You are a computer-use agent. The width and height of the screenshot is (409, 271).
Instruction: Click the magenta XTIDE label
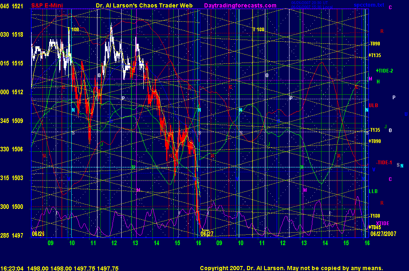tap(382, 223)
